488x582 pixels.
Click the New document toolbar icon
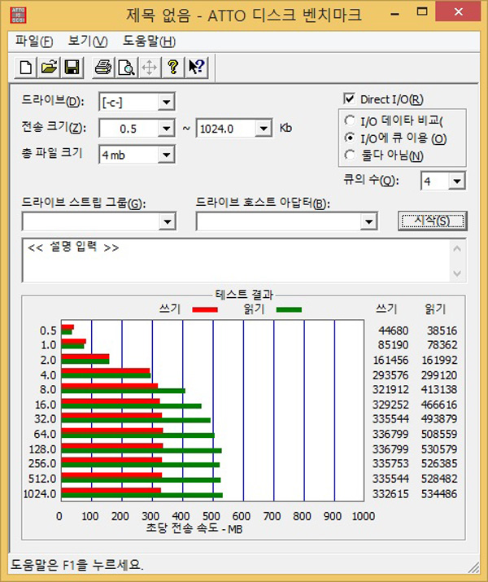point(26,68)
